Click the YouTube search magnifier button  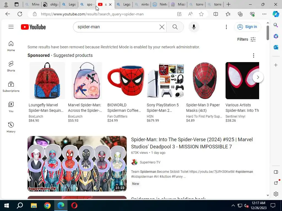point(175,27)
